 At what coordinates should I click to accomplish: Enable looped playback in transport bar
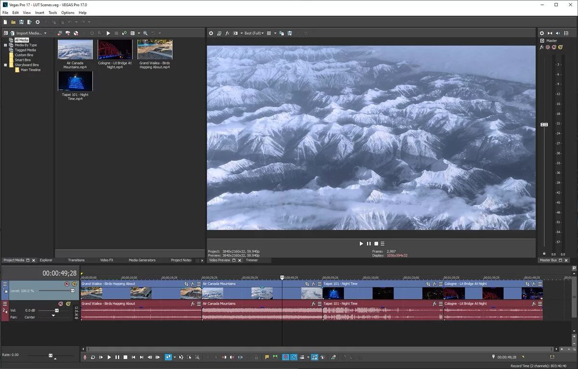[x=93, y=357]
